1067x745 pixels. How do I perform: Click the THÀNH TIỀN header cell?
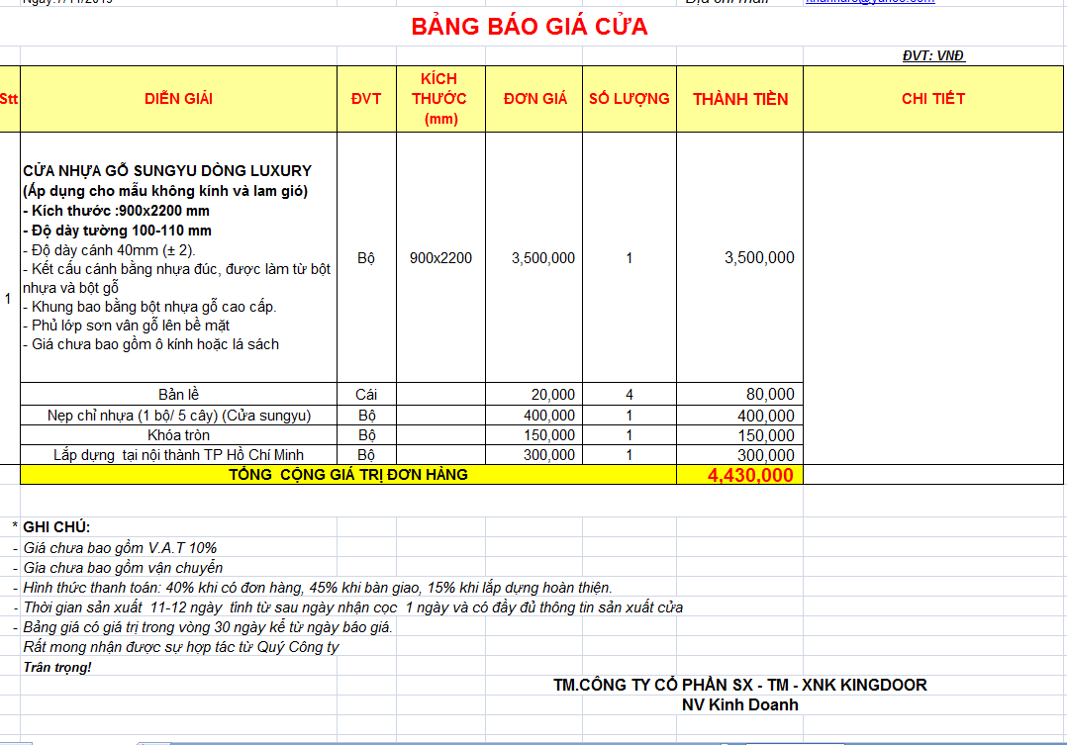(740, 99)
